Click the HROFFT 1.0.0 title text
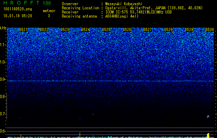217x138 pixels. point(27,3)
